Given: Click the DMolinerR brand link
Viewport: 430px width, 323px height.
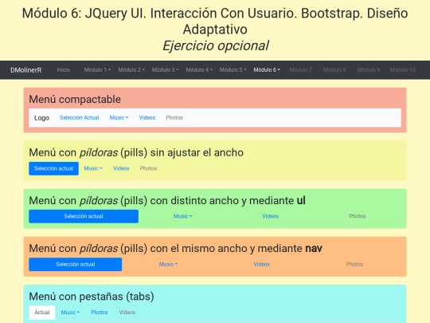Looking at the screenshot, I should tap(26, 70).
